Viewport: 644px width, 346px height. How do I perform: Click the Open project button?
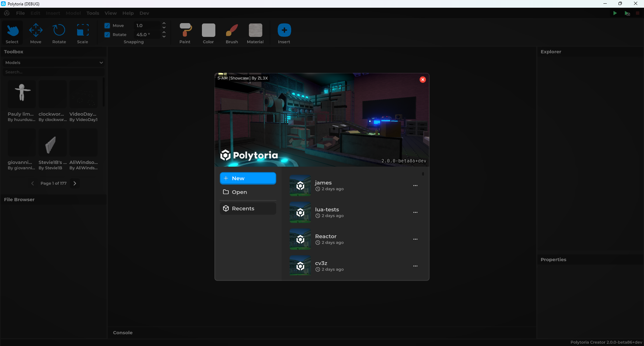[248, 192]
